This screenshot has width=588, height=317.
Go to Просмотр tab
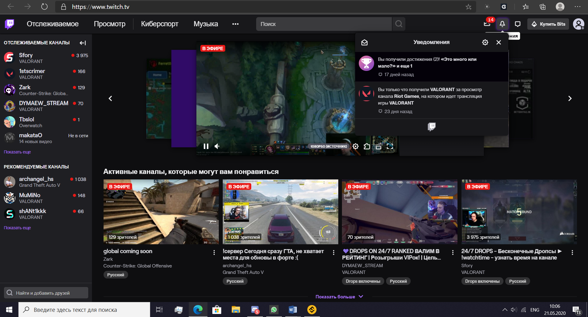tap(110, 24)
